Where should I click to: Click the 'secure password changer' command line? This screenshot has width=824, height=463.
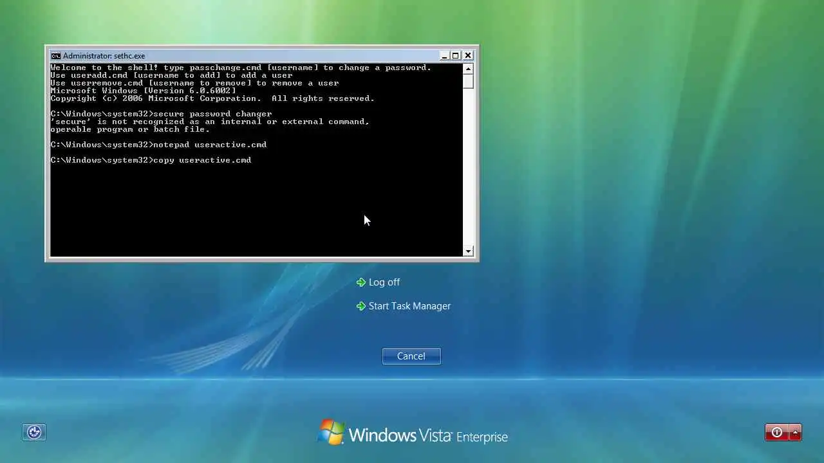coord(161,114)
